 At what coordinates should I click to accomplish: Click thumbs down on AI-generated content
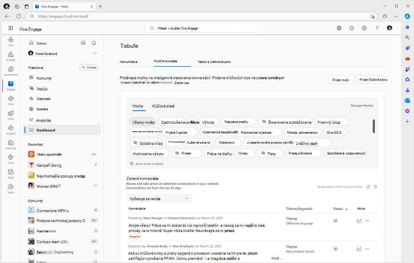[x=375, y=187]
